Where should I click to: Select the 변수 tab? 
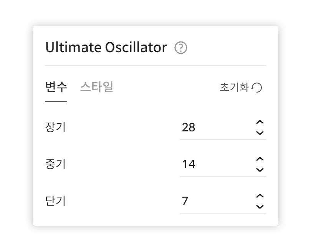tap(56, 88)
